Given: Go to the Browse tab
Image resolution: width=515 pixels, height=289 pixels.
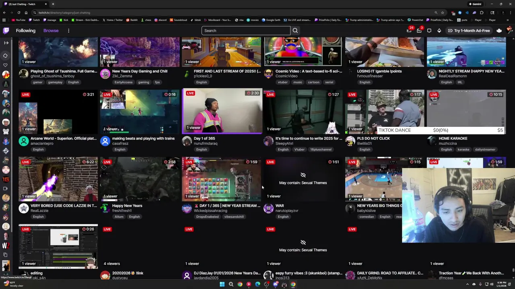Looking at the screenshot, I should click(x=51, y=31).
